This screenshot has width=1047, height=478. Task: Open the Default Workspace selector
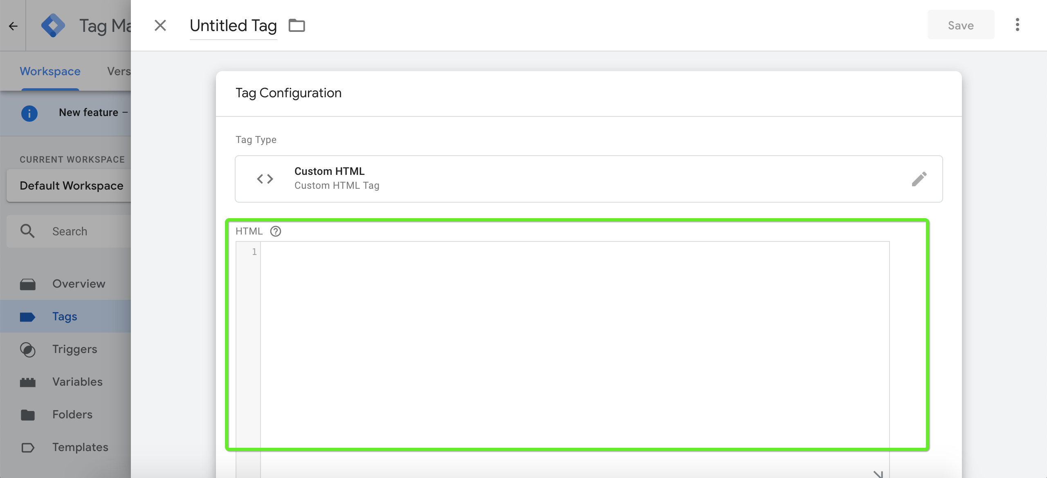coord(72,186)
